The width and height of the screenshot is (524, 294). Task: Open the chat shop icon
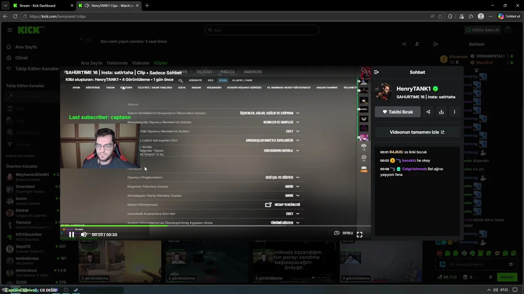(465, 277)
